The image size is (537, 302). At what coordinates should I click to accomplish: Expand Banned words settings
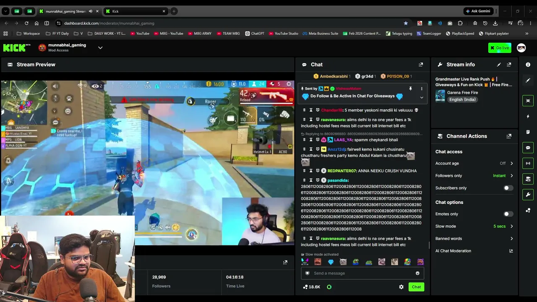point(511,239)
